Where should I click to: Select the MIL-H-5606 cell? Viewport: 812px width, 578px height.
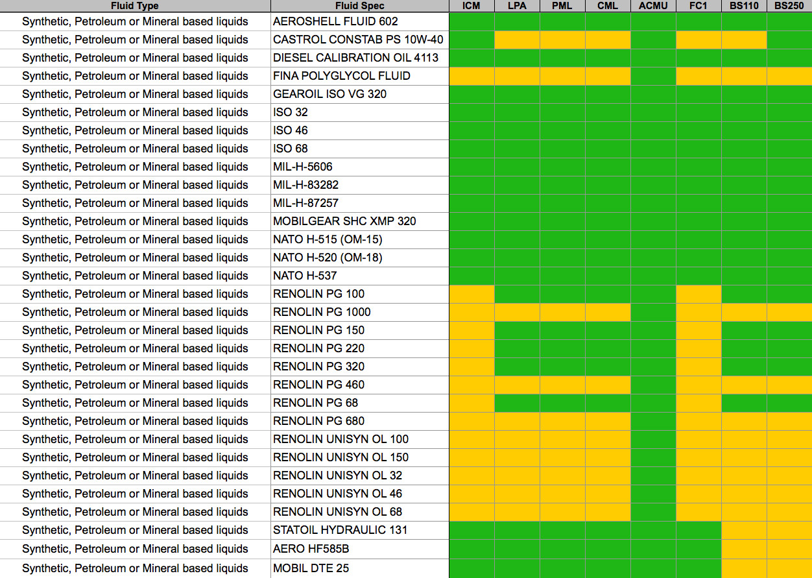pos(360,167)
